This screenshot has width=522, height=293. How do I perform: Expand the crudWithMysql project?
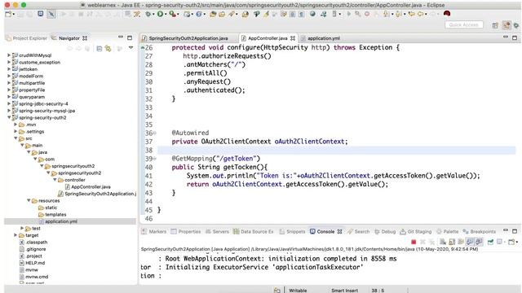pyautogui.click(x=9, y=55)
